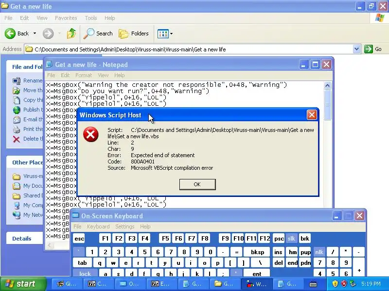Click the system tray clock 5:19 PM
Viewport: 389px width, 291px height.
click(x=371, y=284)
